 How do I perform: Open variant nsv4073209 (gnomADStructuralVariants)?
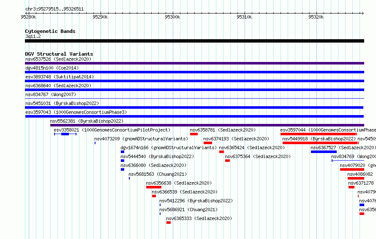[141, 139]
